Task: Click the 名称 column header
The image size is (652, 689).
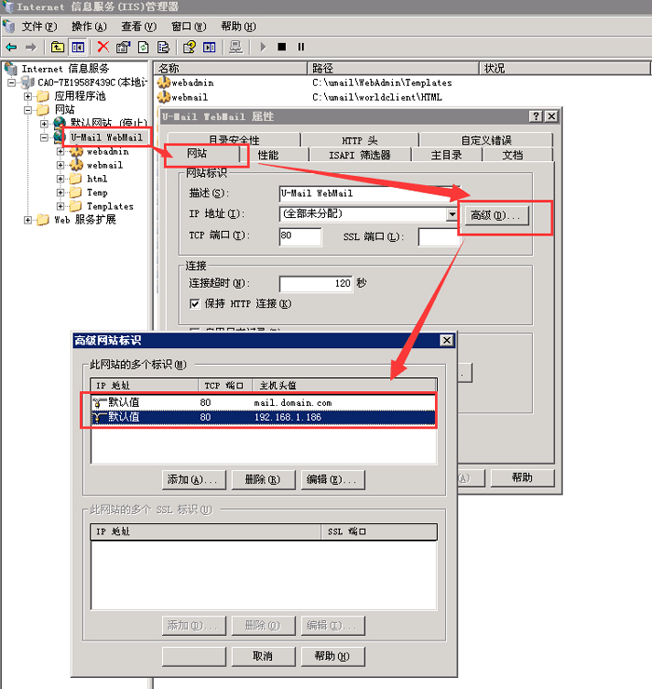Action: pyautogui.click(x=230, y=68)
